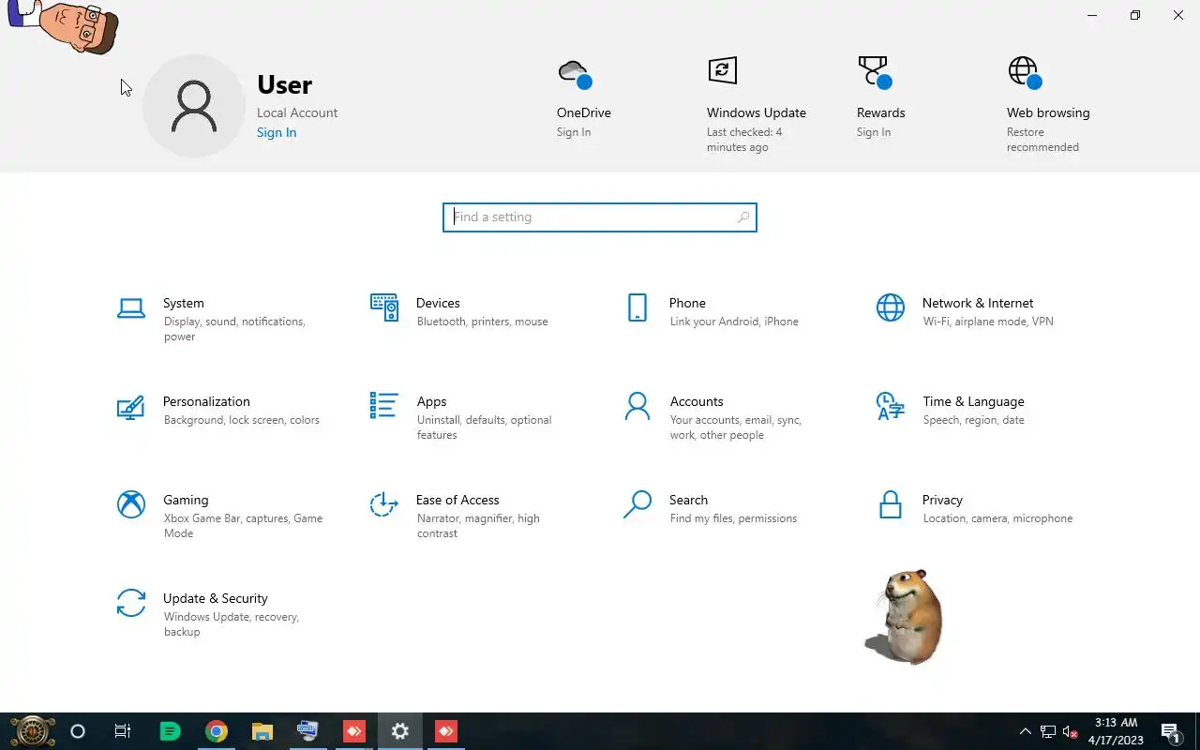
Task: Click the OneDrive cloud icon
Action: click(x=574, y=73)
